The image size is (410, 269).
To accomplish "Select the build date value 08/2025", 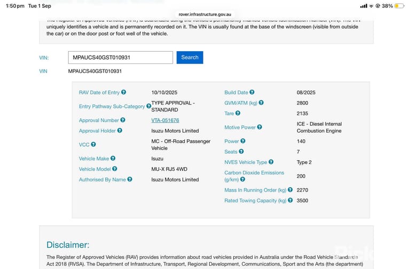I will pyautogui.click(x=306, y=92).
